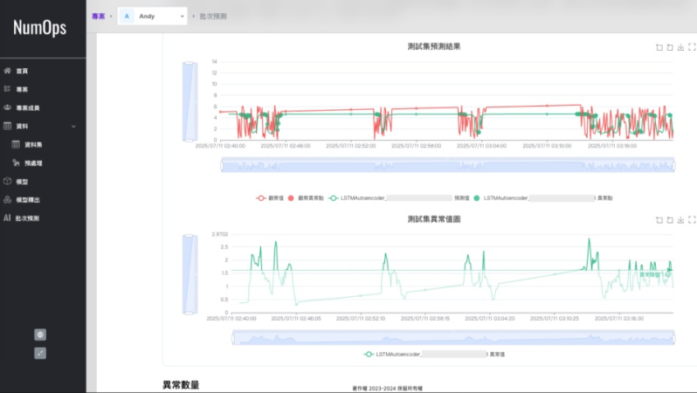Click the 異常數量 section heading

(x=181, y=385)
